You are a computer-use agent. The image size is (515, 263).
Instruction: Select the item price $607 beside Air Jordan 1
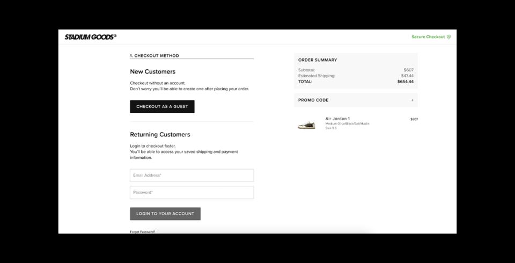coord(414,119)
